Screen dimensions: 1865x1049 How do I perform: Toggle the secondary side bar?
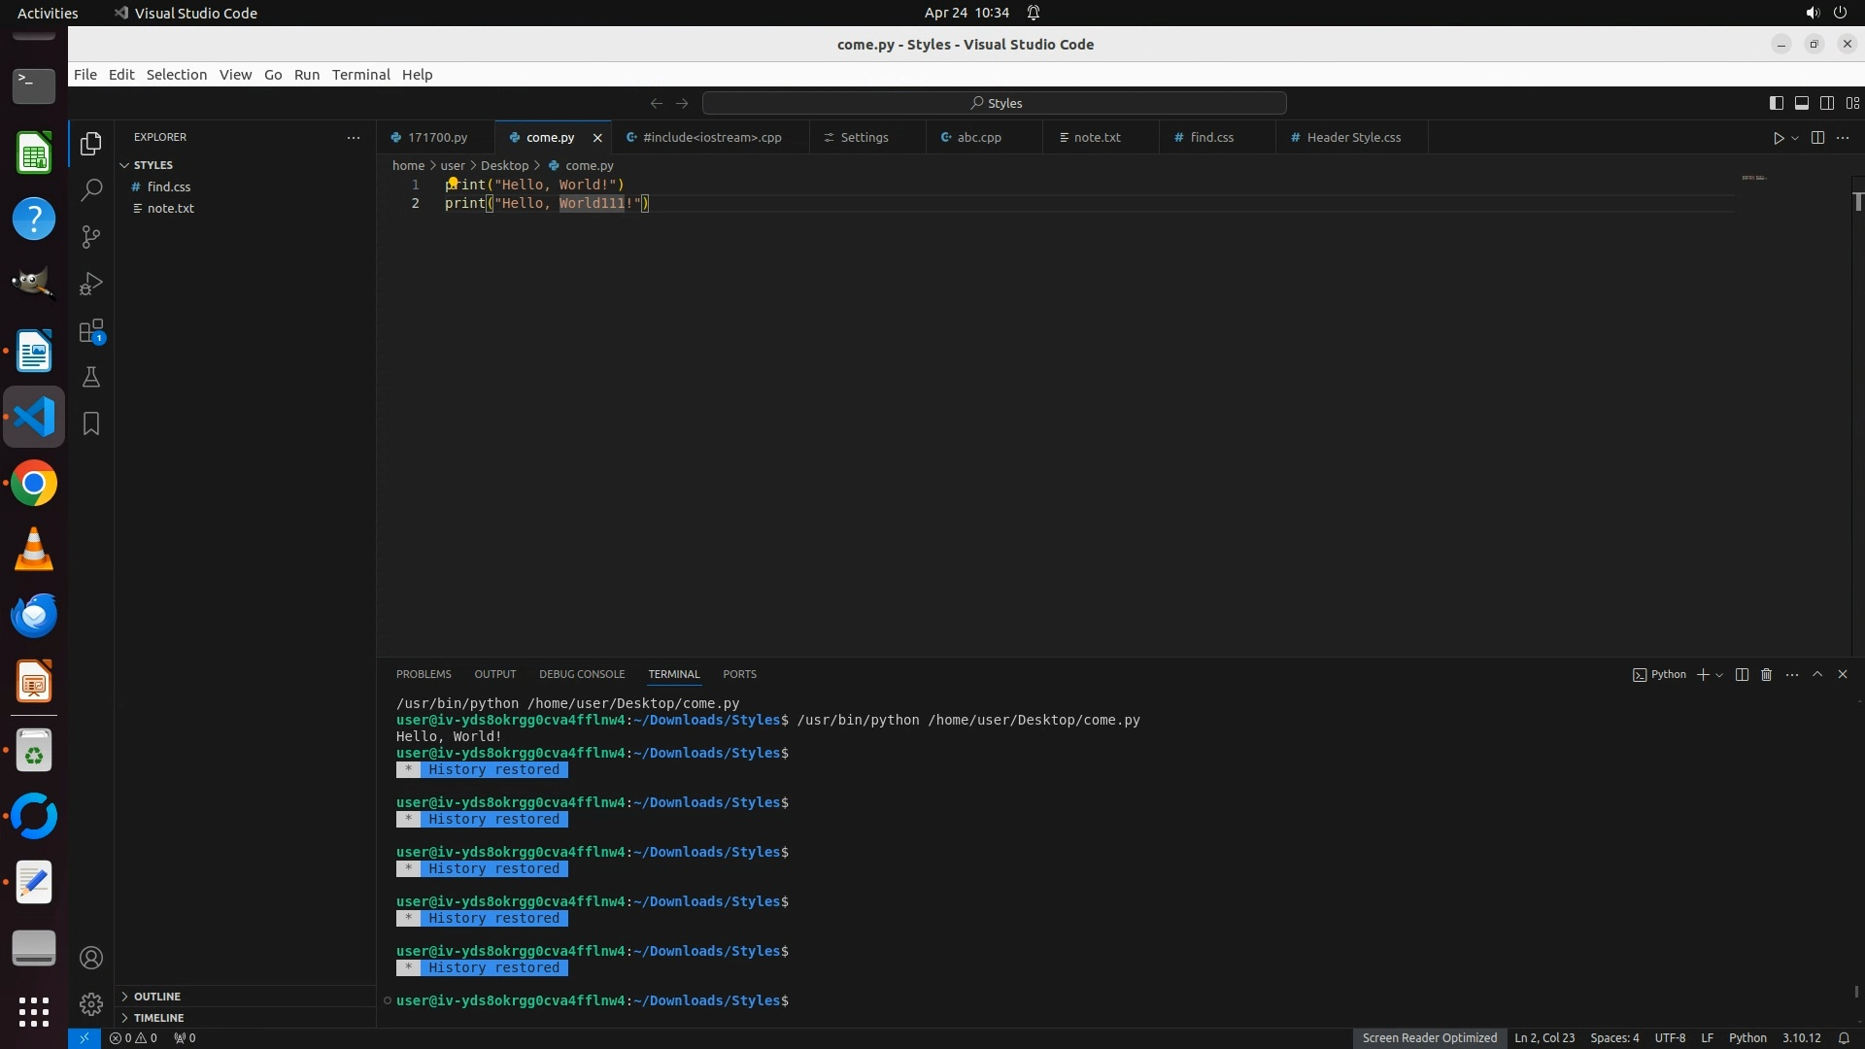(x=1827, y=103)
